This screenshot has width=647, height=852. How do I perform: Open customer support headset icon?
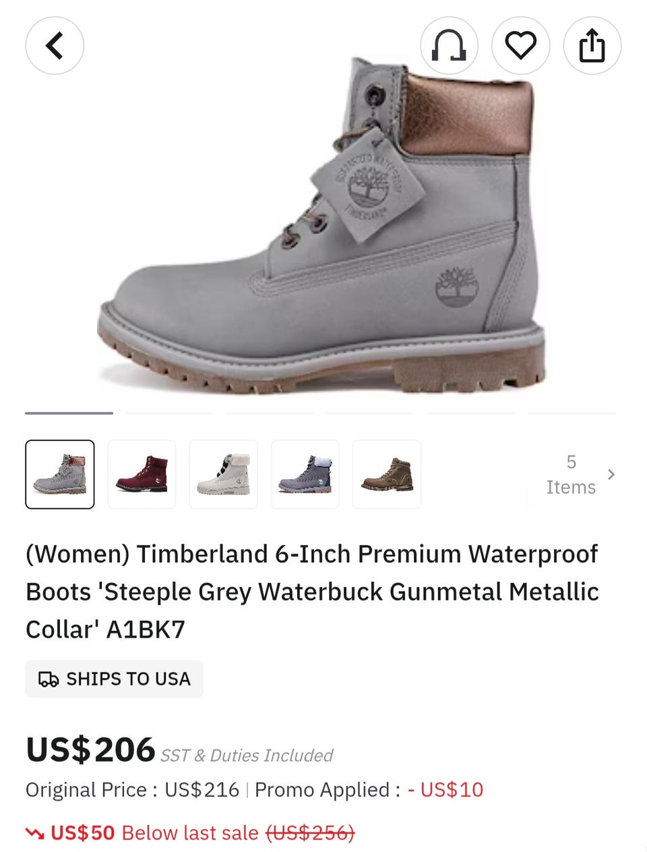click(x=449, y=46)
